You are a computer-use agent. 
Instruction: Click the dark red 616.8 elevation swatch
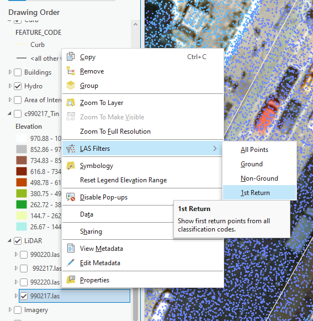pos(22,171)
